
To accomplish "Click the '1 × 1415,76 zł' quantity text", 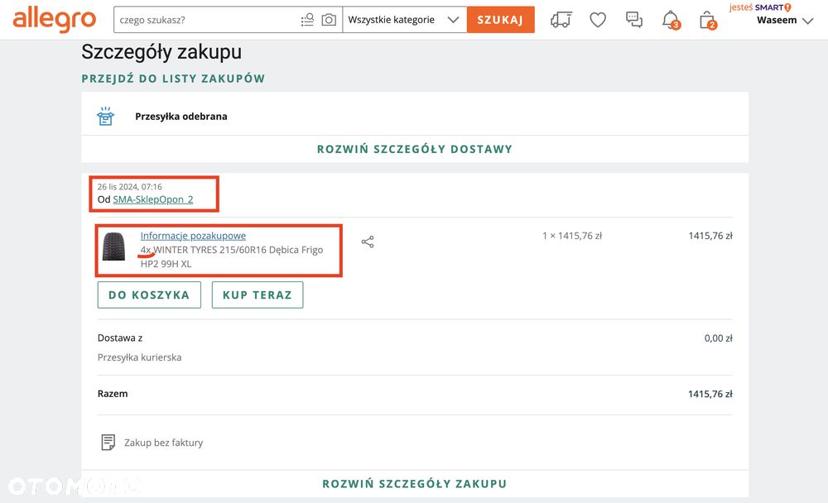I will 572,236.
